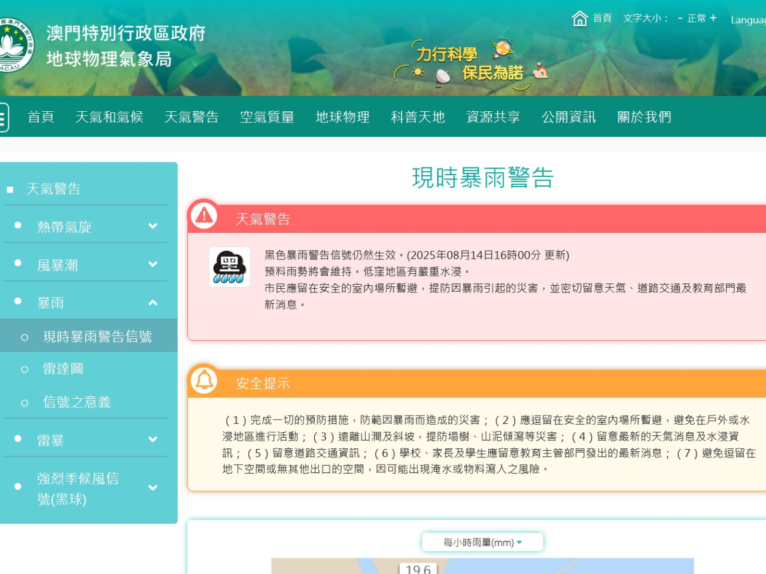The height and width of the screenshot is (574, 766).
Task: Open the 資源共享 menu
Action: click(x=493, y=117)
